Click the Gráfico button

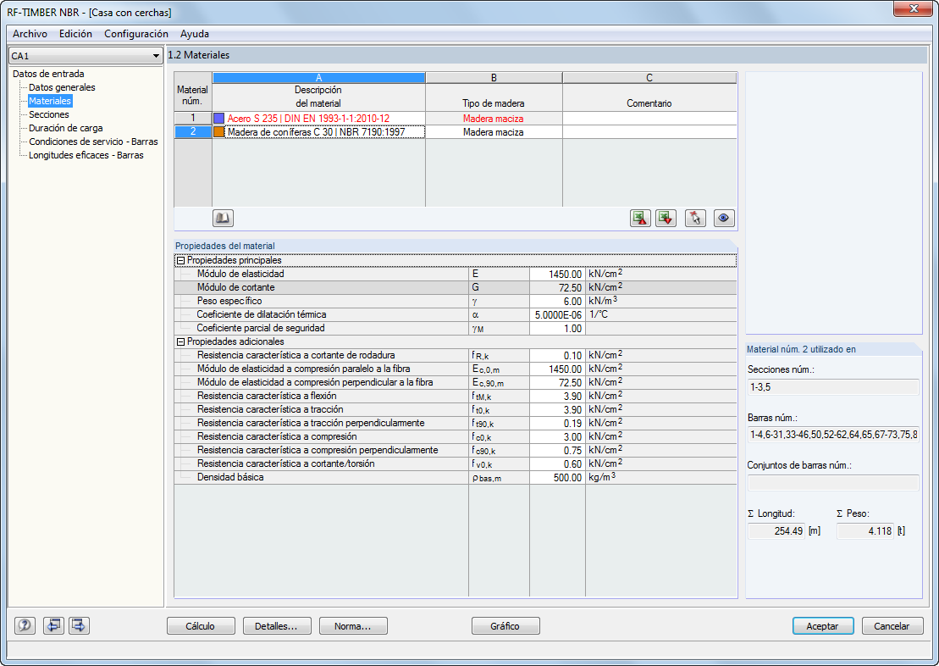tap(505, 626)
